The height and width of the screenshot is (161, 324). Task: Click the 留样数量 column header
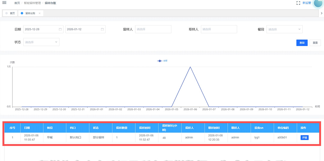pyautogui.click(x=124, y=128)
